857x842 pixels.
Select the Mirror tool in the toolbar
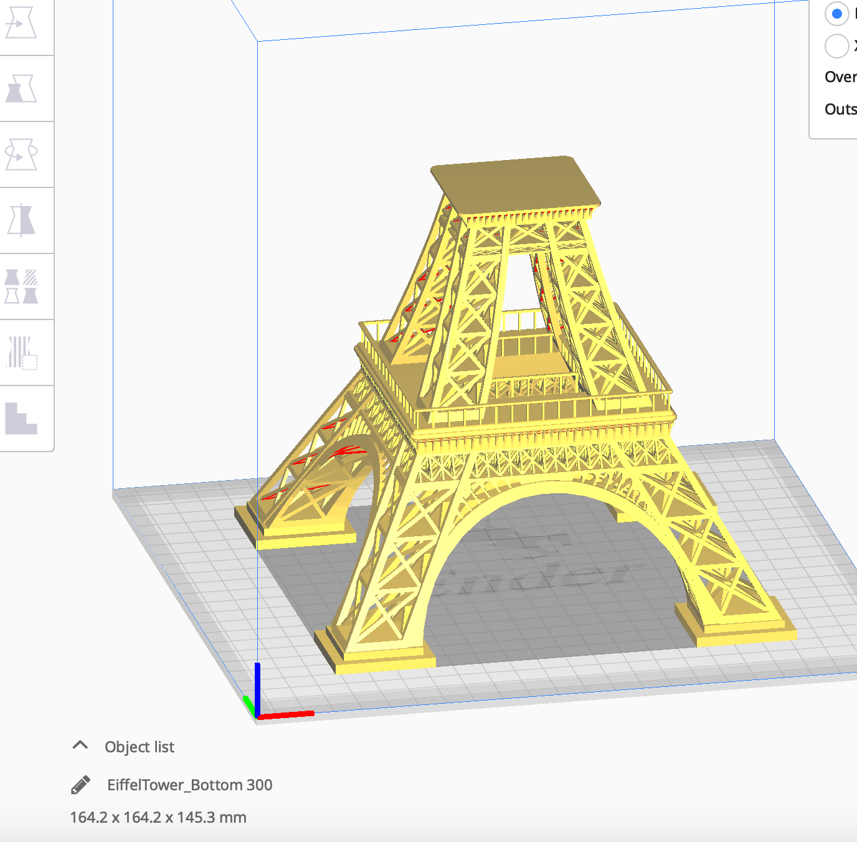click(x=21, y=220)
